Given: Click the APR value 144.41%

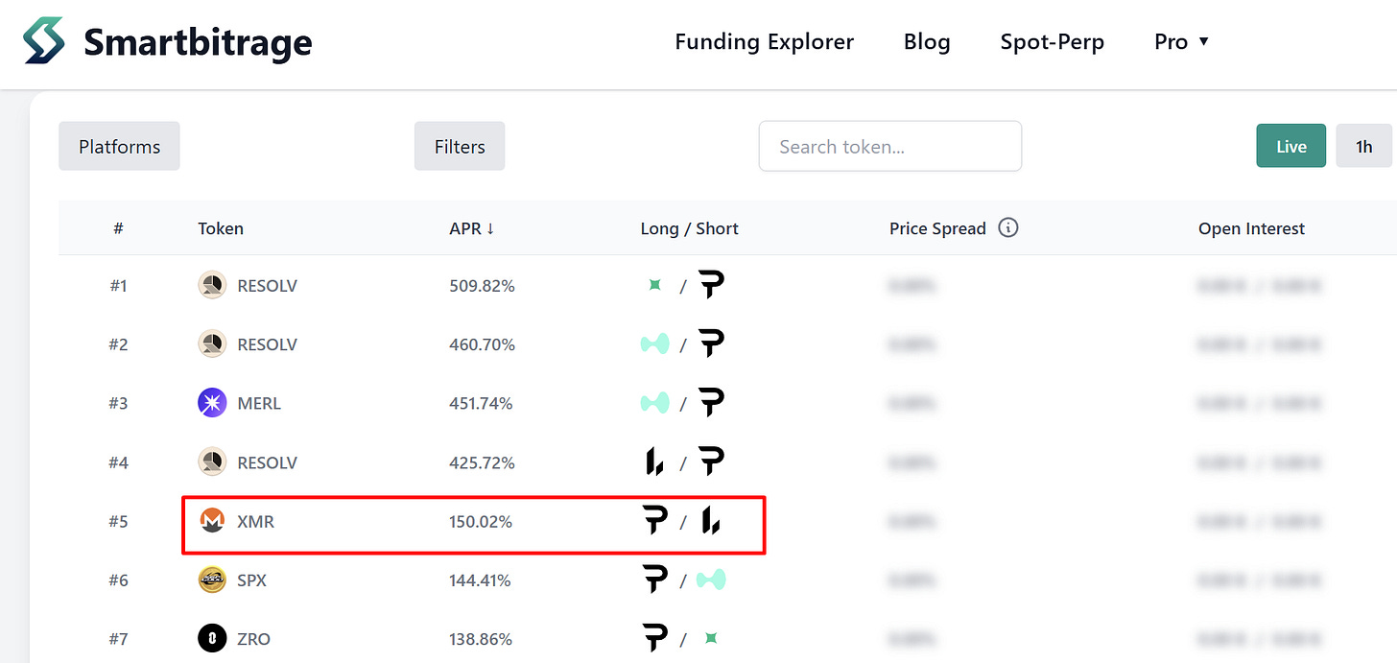Looking at the screenshot, I should (480, 580).
